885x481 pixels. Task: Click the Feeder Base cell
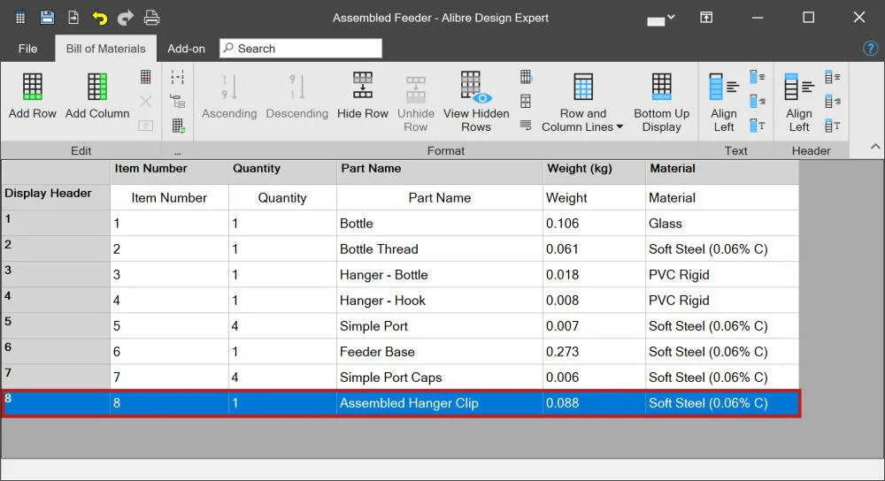(440, 351)
